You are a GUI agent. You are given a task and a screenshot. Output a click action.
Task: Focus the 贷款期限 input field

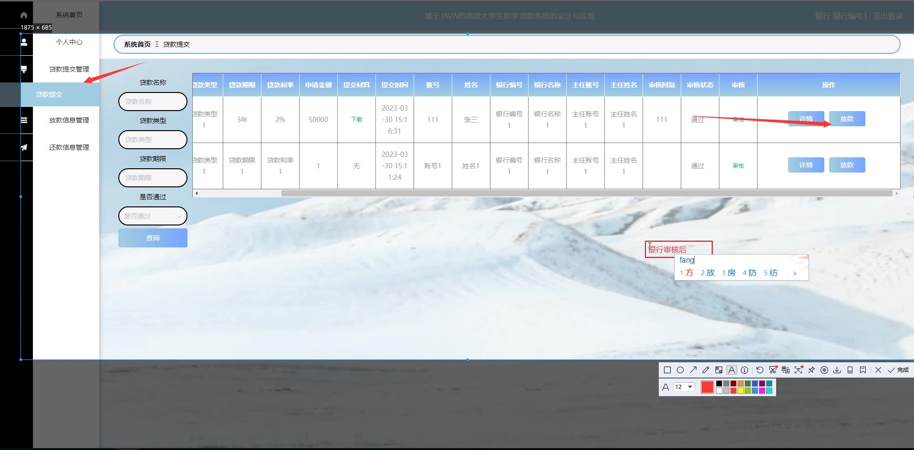point(153,178)
